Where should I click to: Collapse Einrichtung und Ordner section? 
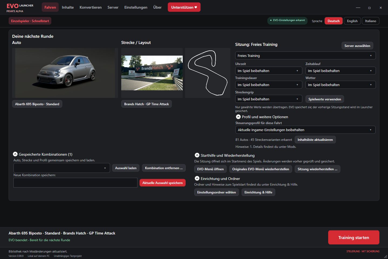click(x=197, y=179)
